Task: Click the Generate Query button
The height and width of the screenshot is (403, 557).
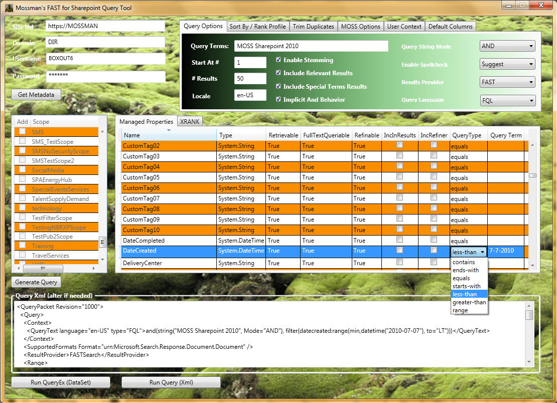Action: [x=36, y=282]
